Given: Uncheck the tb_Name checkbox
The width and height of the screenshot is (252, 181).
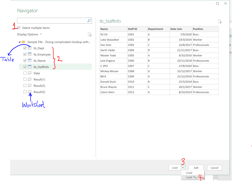Looking at the screenshot, I should 25,61.
